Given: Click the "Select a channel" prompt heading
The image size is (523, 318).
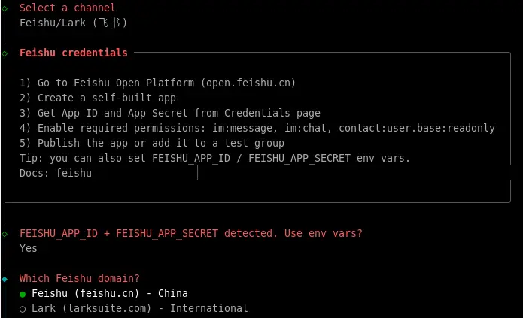Looking at the screenshot, I should point(68,8).
